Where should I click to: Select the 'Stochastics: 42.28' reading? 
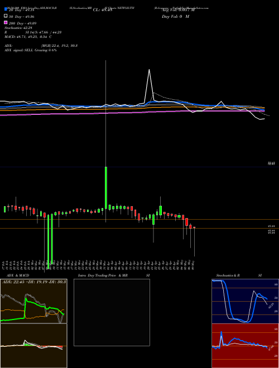tap(18, 28)
